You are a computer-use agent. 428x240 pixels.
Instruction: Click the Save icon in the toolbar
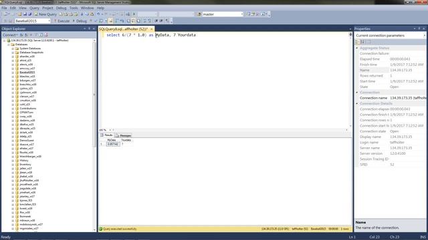pyautogui.click(x=25, y=14)
